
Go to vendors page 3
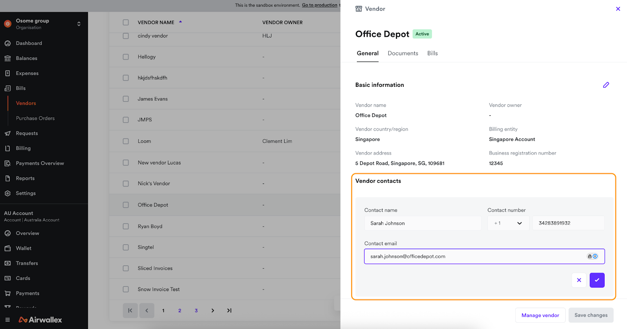tap(196, 311)
